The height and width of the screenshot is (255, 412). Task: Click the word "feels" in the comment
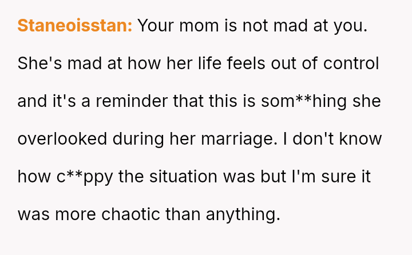coord(245,63)
